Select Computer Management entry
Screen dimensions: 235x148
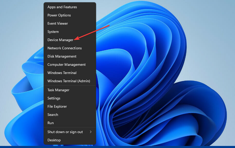pos(70,65)
